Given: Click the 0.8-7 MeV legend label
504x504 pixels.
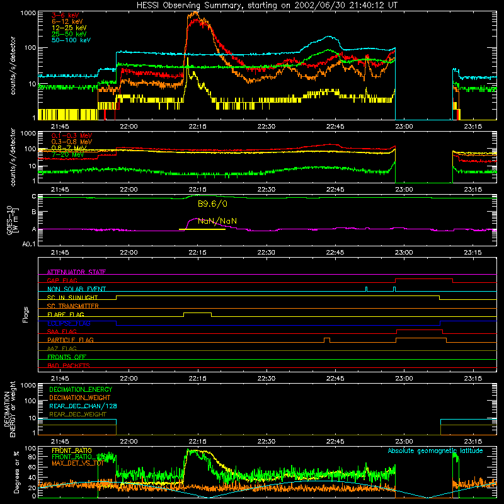Looking at the screenshot, I should pyautogui.click(x=70, y=148).
